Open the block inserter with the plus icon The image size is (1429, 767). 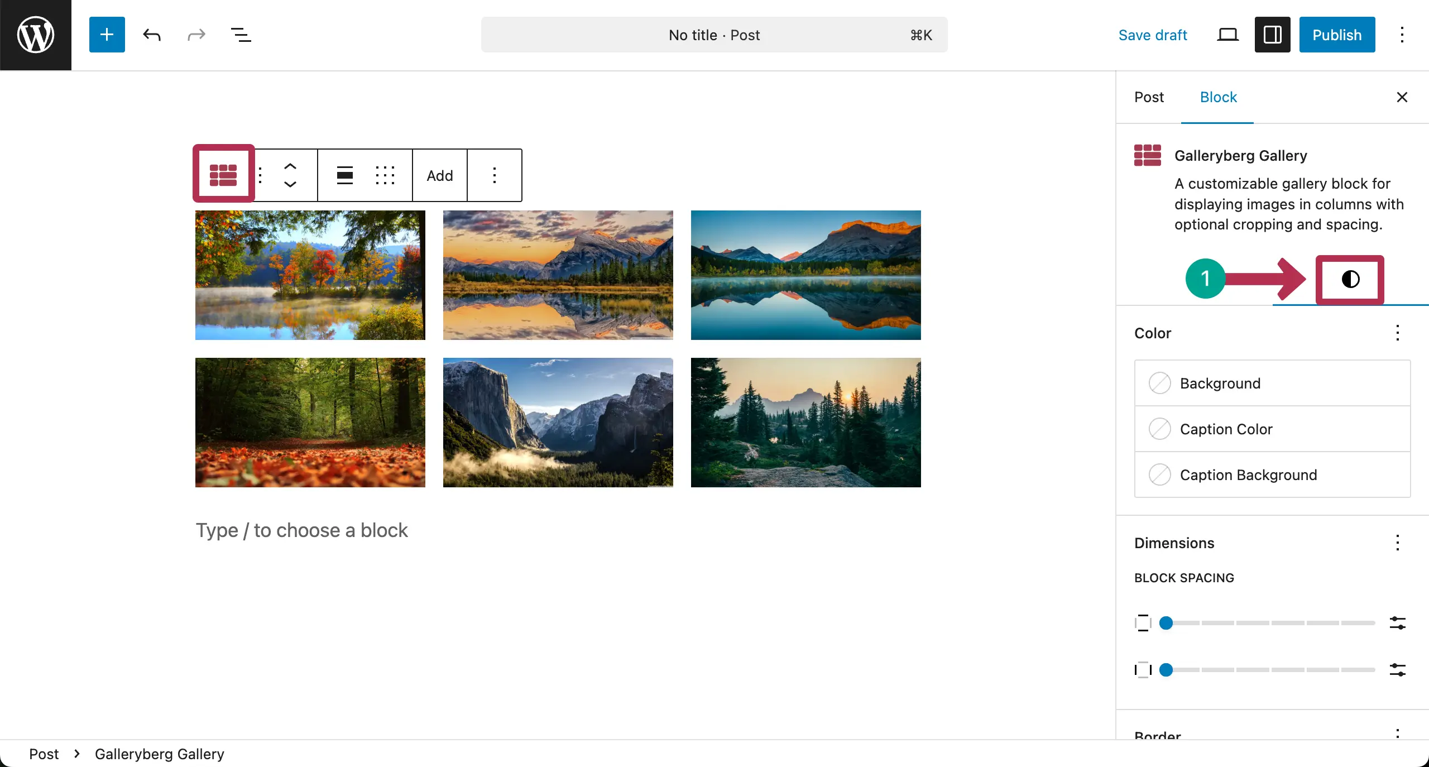(x=106, y=35)
